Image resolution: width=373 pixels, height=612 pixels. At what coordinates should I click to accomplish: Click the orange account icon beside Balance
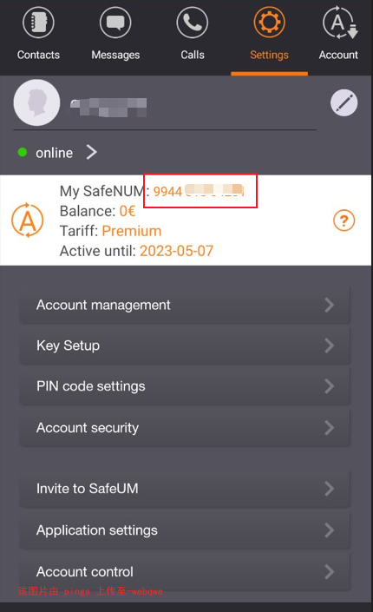tap(27, 220)
